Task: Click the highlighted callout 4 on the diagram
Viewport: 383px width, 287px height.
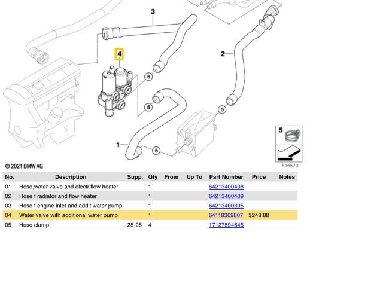Action: pyautogui.click(x=120, y=55)
